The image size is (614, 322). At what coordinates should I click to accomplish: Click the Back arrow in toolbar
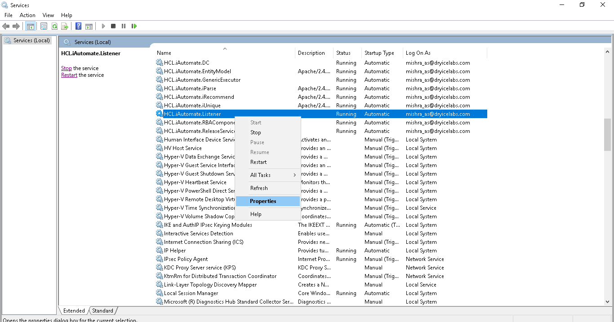click(x=6, y=26)
